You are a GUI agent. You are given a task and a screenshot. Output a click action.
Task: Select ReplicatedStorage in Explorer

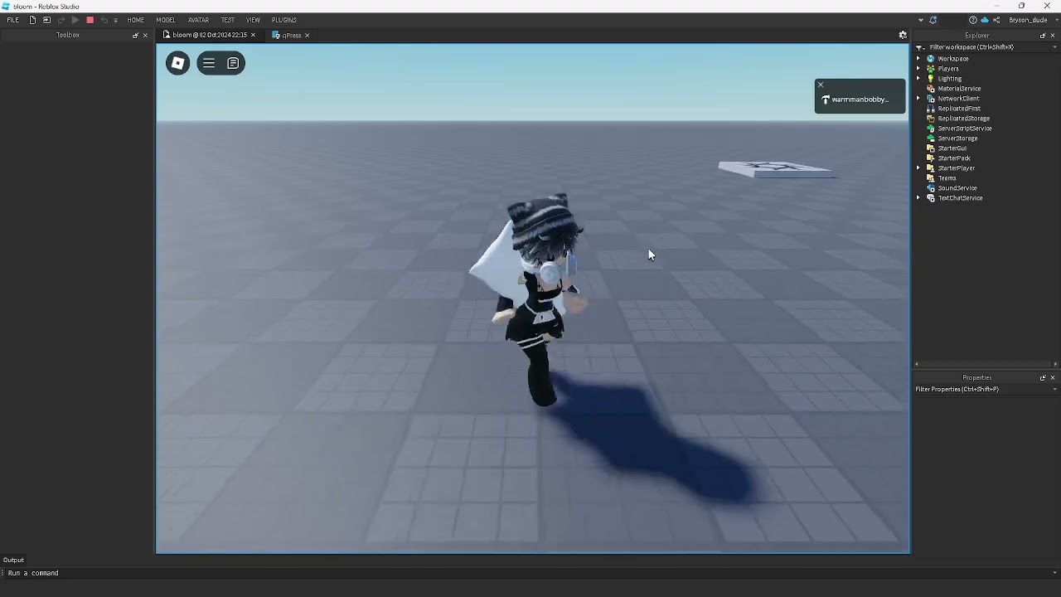tap(964, 119)
